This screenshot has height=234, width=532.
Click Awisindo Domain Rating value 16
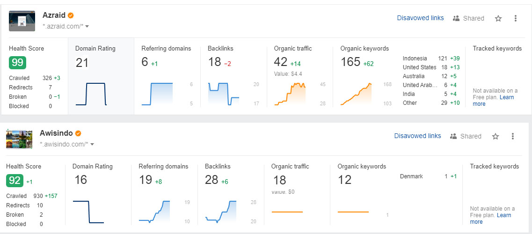(80, 180)
